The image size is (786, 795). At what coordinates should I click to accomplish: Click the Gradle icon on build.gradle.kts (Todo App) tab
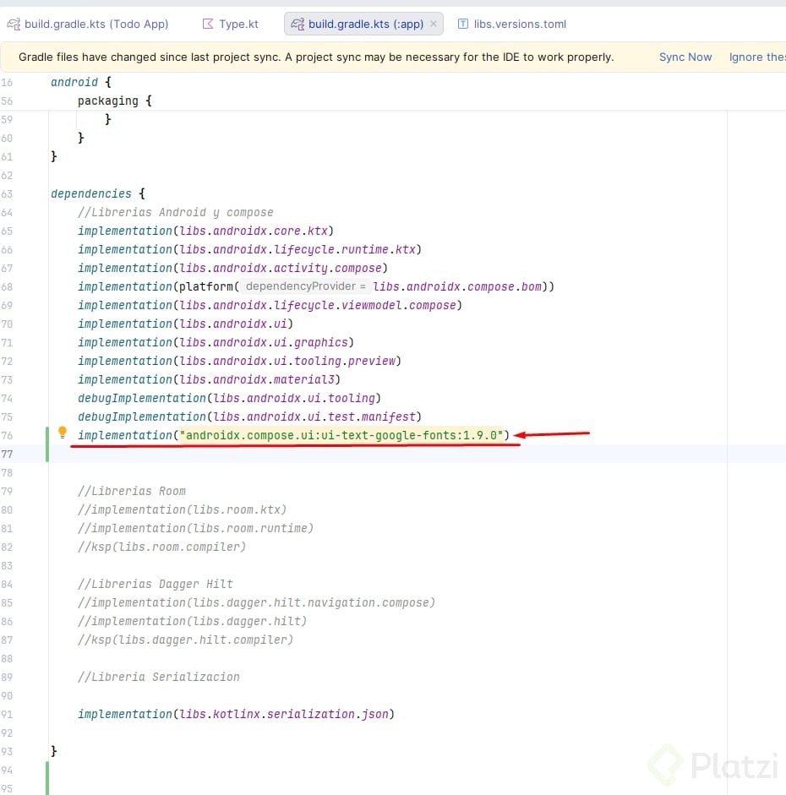click(x=14, y=24)
